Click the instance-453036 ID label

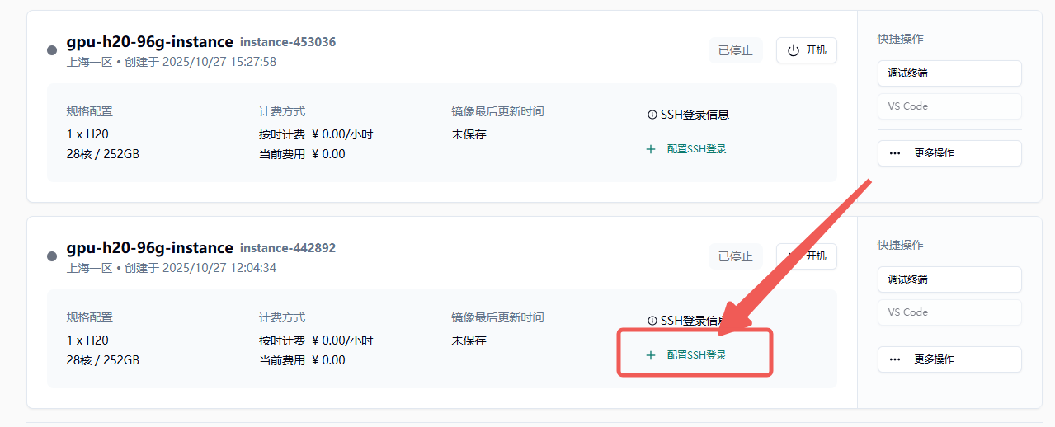[x=288, y=42]
